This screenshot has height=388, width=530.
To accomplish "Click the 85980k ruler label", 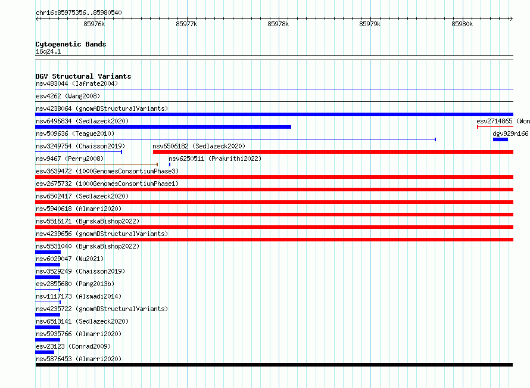I will point(462,24).
